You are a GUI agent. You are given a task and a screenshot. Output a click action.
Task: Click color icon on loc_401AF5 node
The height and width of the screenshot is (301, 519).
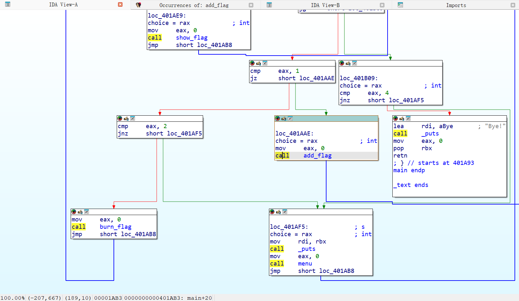(272, 212)
